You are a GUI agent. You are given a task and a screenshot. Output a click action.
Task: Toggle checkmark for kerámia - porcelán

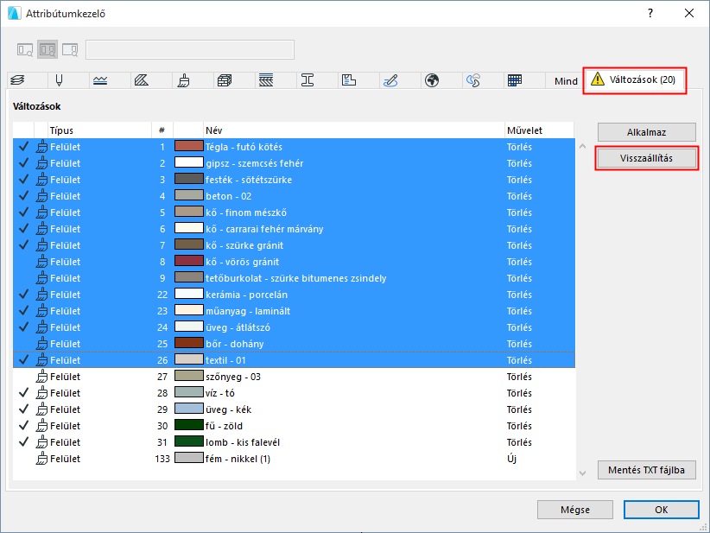(23, 295)
